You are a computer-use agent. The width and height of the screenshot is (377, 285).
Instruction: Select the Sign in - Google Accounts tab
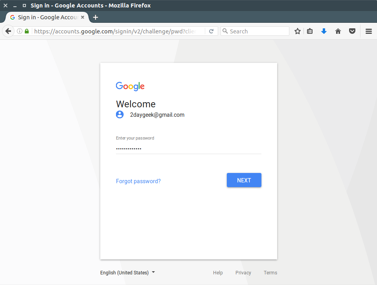pos(47,17)
